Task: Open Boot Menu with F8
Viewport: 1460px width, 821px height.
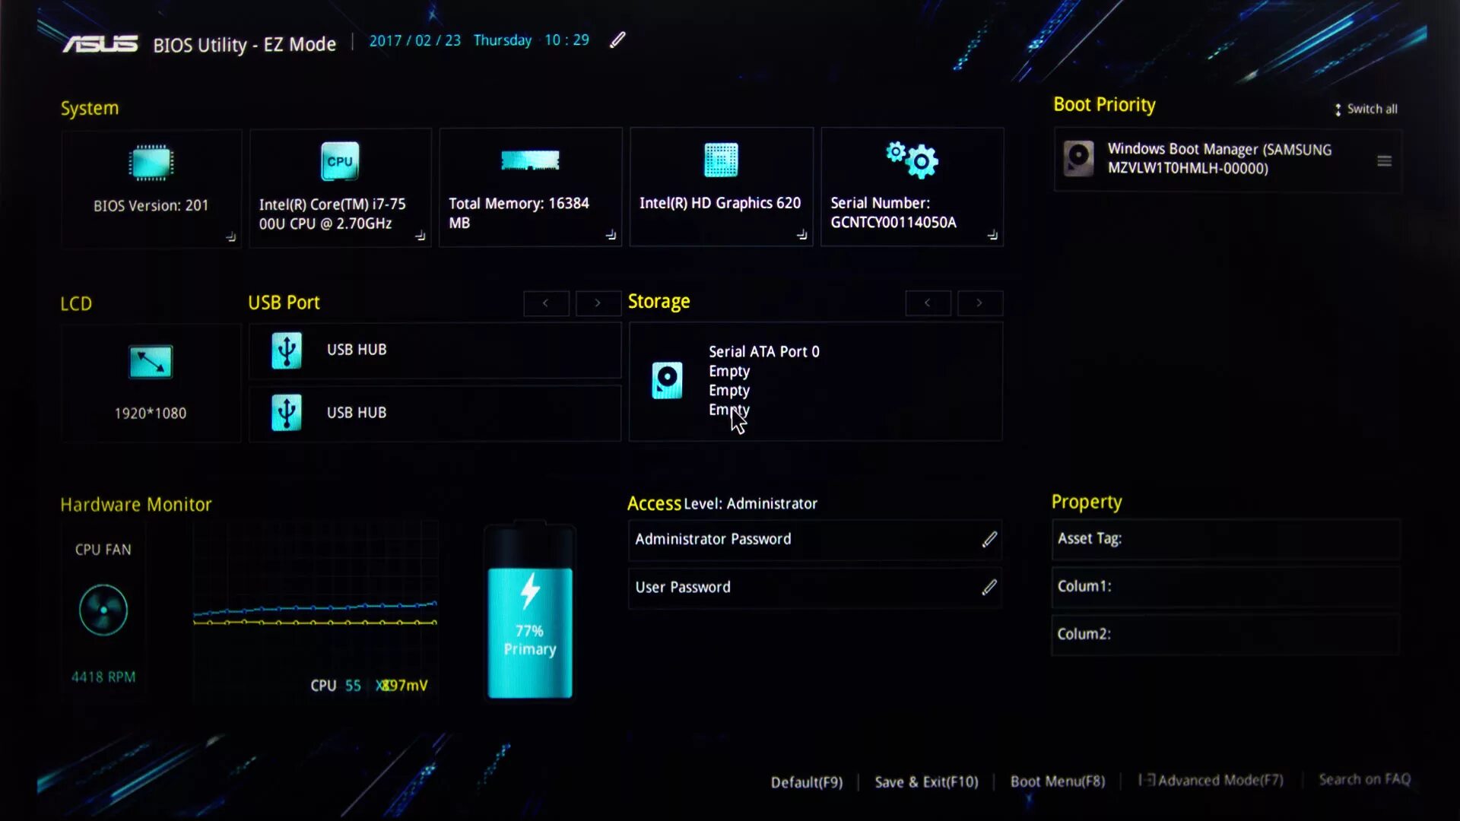Action: pyautogui.click(x=1057, y=779)
